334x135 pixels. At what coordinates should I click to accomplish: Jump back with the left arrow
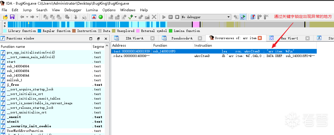tap(22, 17)
